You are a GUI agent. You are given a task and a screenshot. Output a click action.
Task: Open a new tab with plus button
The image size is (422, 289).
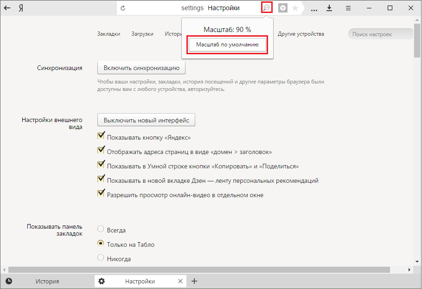pos(195,281)
